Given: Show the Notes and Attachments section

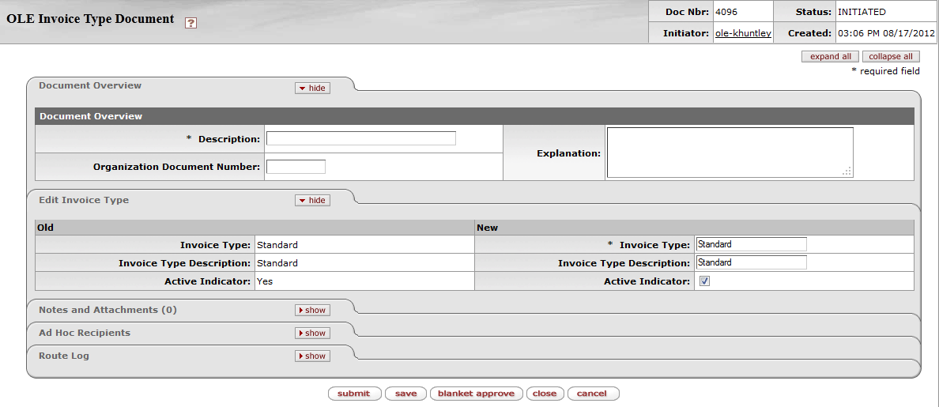Looking at the screenshot, I should point(312,310).
